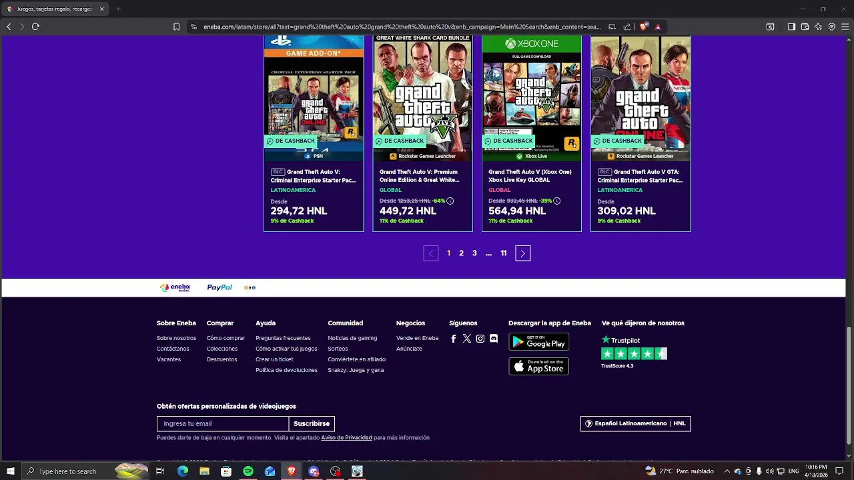
Task: Open the Sorteos community link
Action: tap(338, 349)
